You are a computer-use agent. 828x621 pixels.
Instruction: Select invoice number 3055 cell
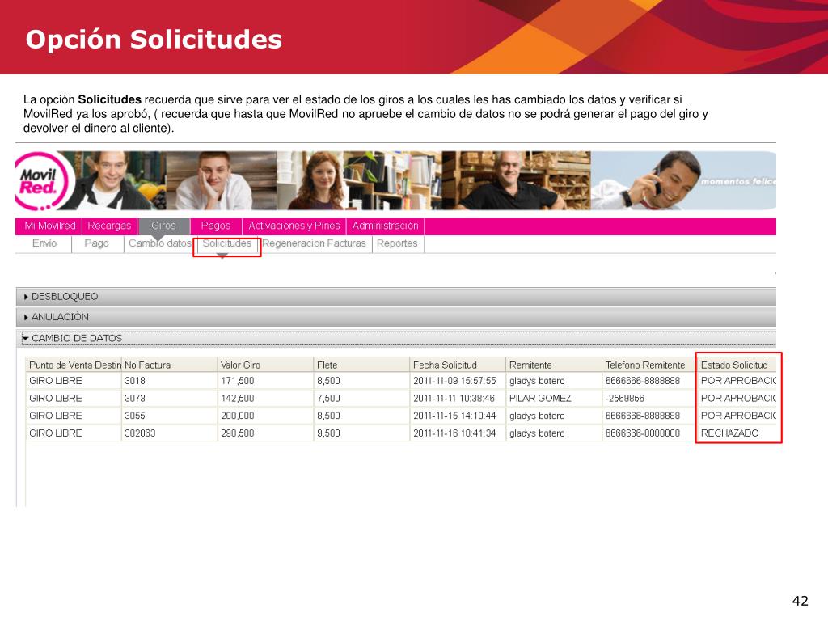(x=170, y=416)
